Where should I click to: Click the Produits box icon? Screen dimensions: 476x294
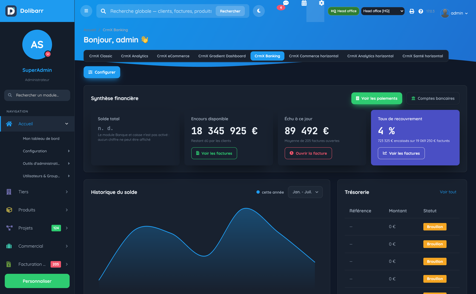pos(9,210)
